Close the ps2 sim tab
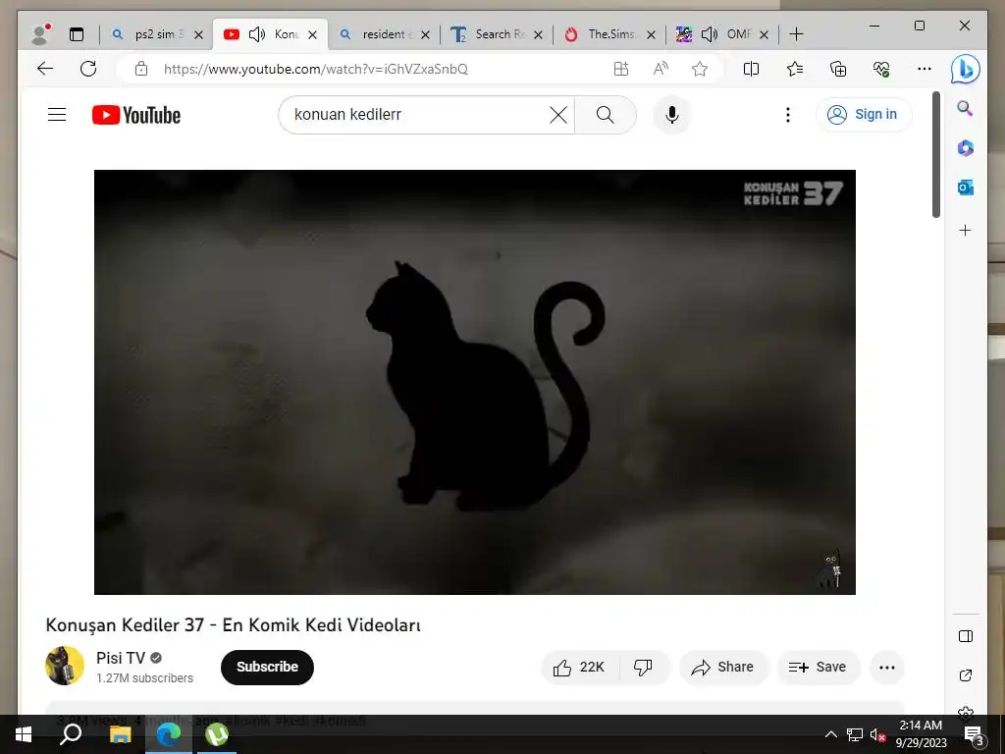The width and height of the screenshot is (1005, 754). tap(198, 34)
